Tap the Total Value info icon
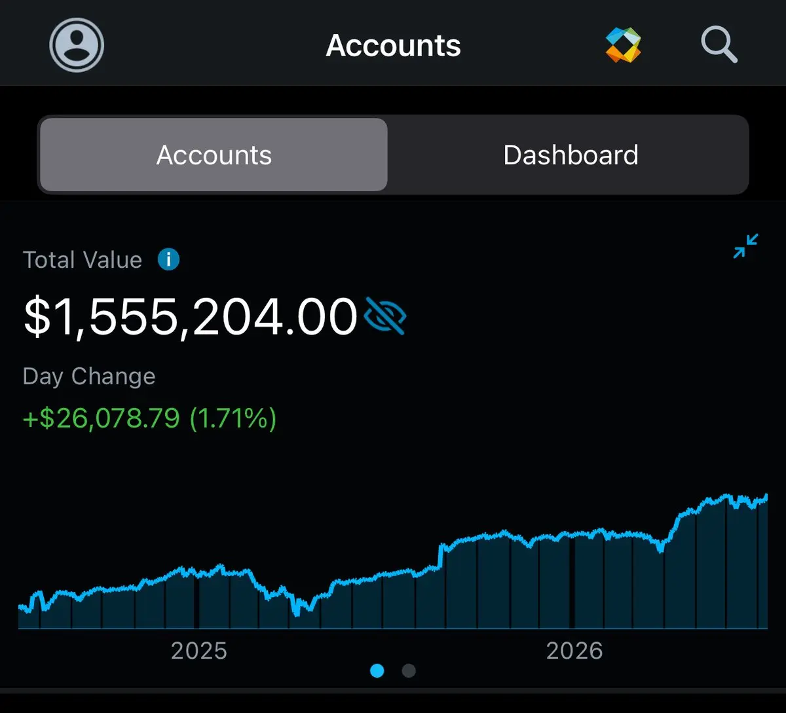This screenshot has height=713, width=786. (x=168, y=260)
